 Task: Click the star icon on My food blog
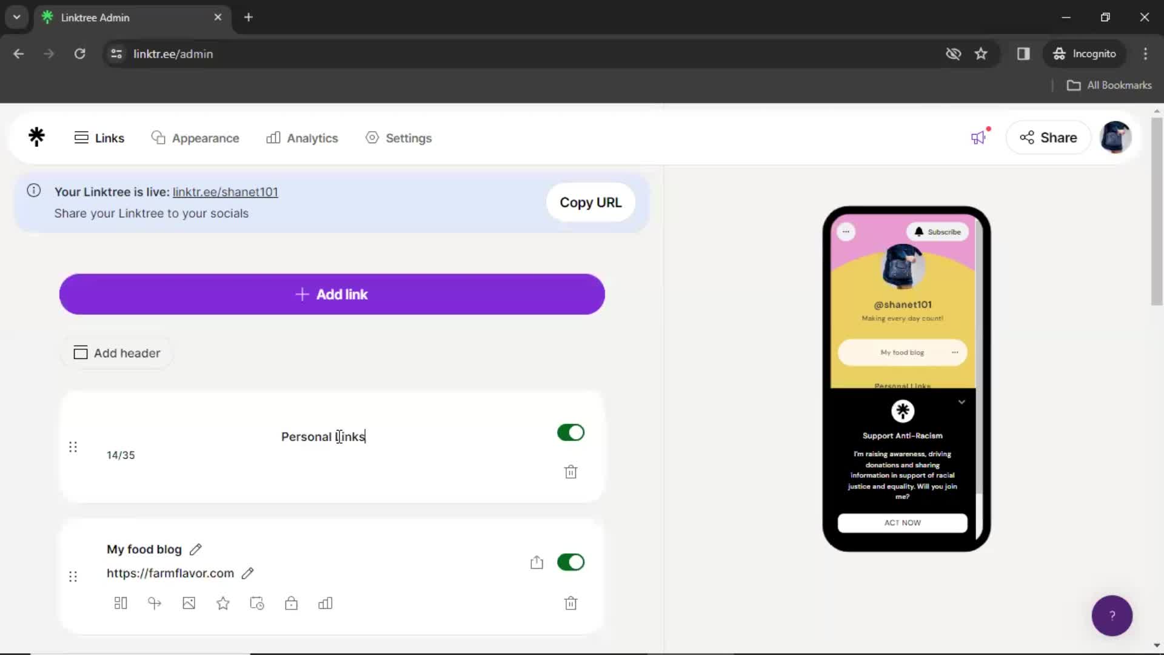[x=223, y=604]
